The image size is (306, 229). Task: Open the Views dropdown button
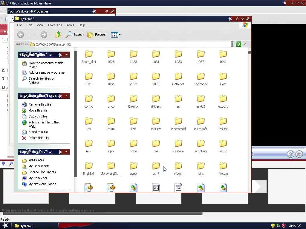click(x=116, y=35)
